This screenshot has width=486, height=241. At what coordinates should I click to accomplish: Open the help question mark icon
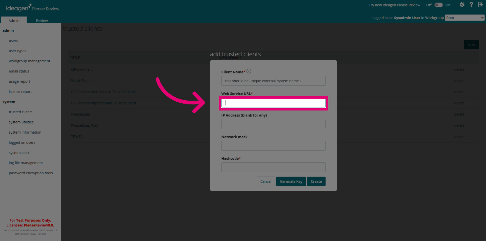[x=471, y=5]
